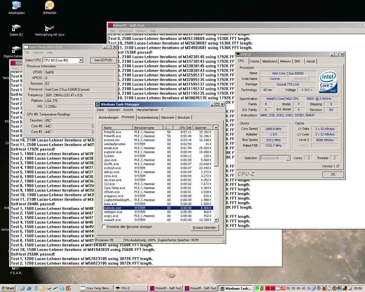Switch to the Benutzer tab
The width and height of the screenshot is (365, 292).
click(x=184, y=118)
